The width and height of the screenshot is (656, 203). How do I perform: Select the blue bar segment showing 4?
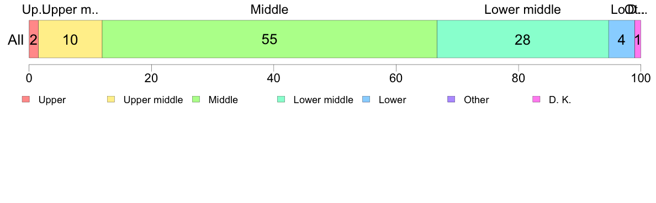pos(621,39)
